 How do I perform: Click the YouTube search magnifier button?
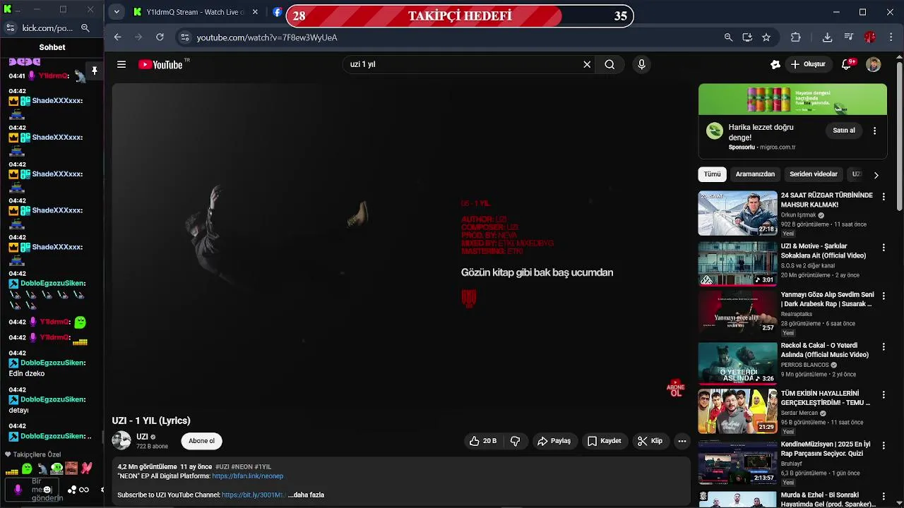click(x=609, y=64)
